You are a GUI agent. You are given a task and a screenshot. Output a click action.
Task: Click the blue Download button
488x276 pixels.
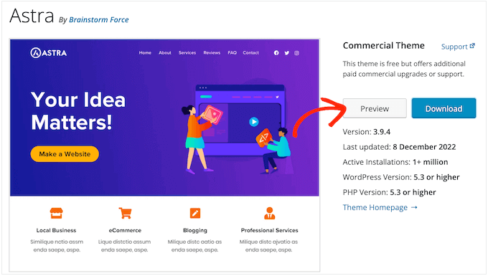pos(444,108)
